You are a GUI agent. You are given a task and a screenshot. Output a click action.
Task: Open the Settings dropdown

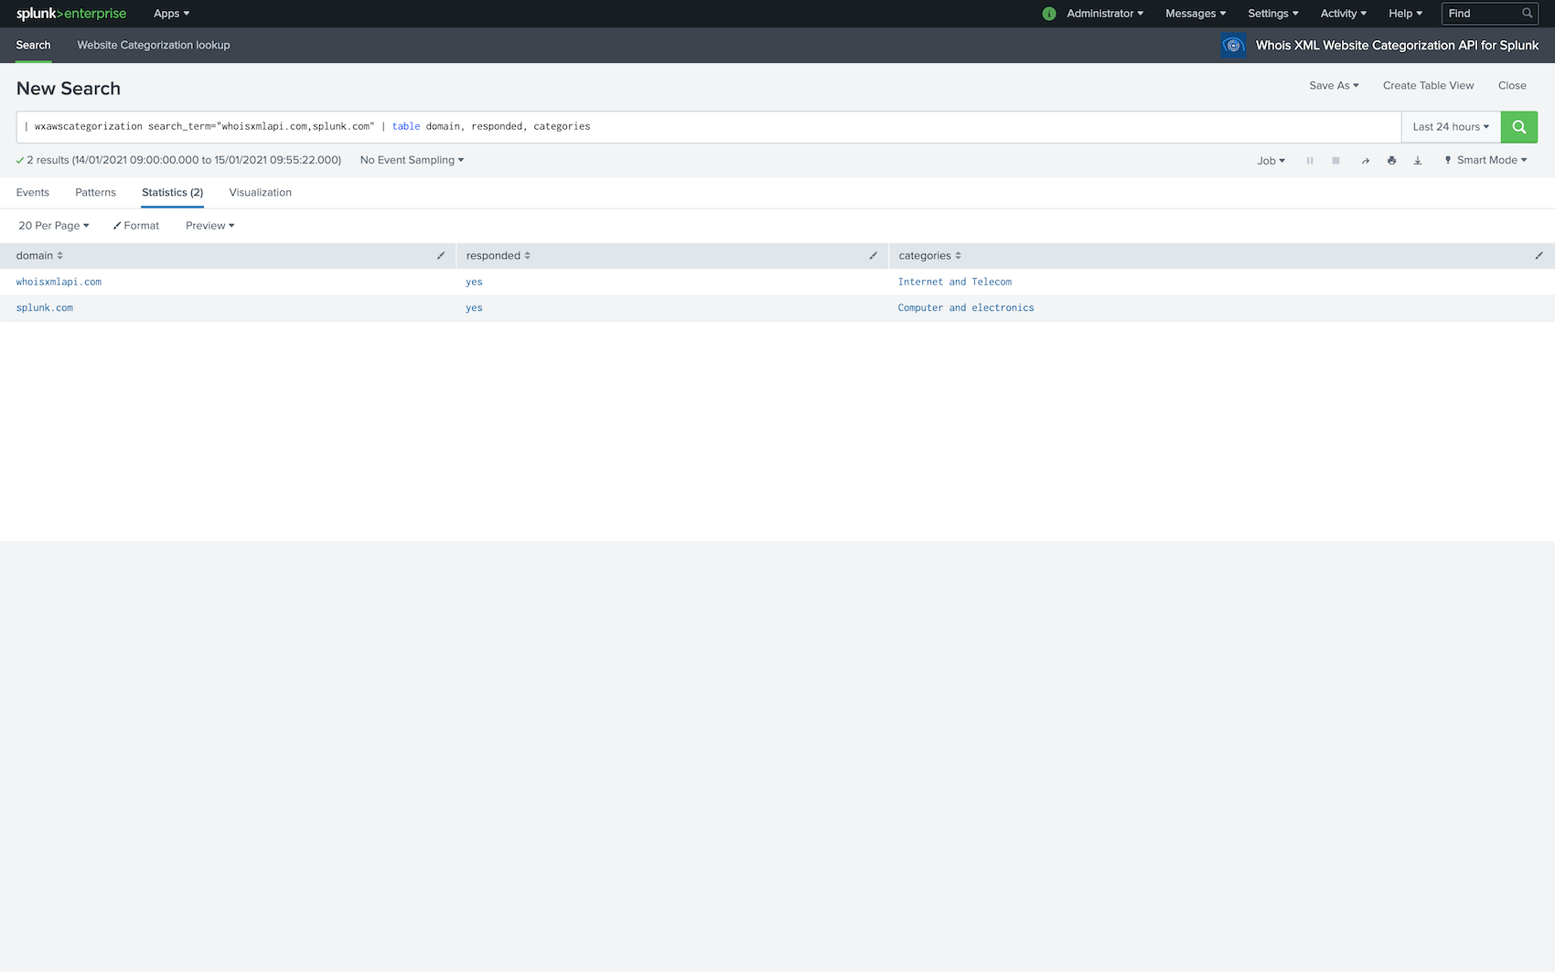pyautogui.click(x=1273, y=14)
